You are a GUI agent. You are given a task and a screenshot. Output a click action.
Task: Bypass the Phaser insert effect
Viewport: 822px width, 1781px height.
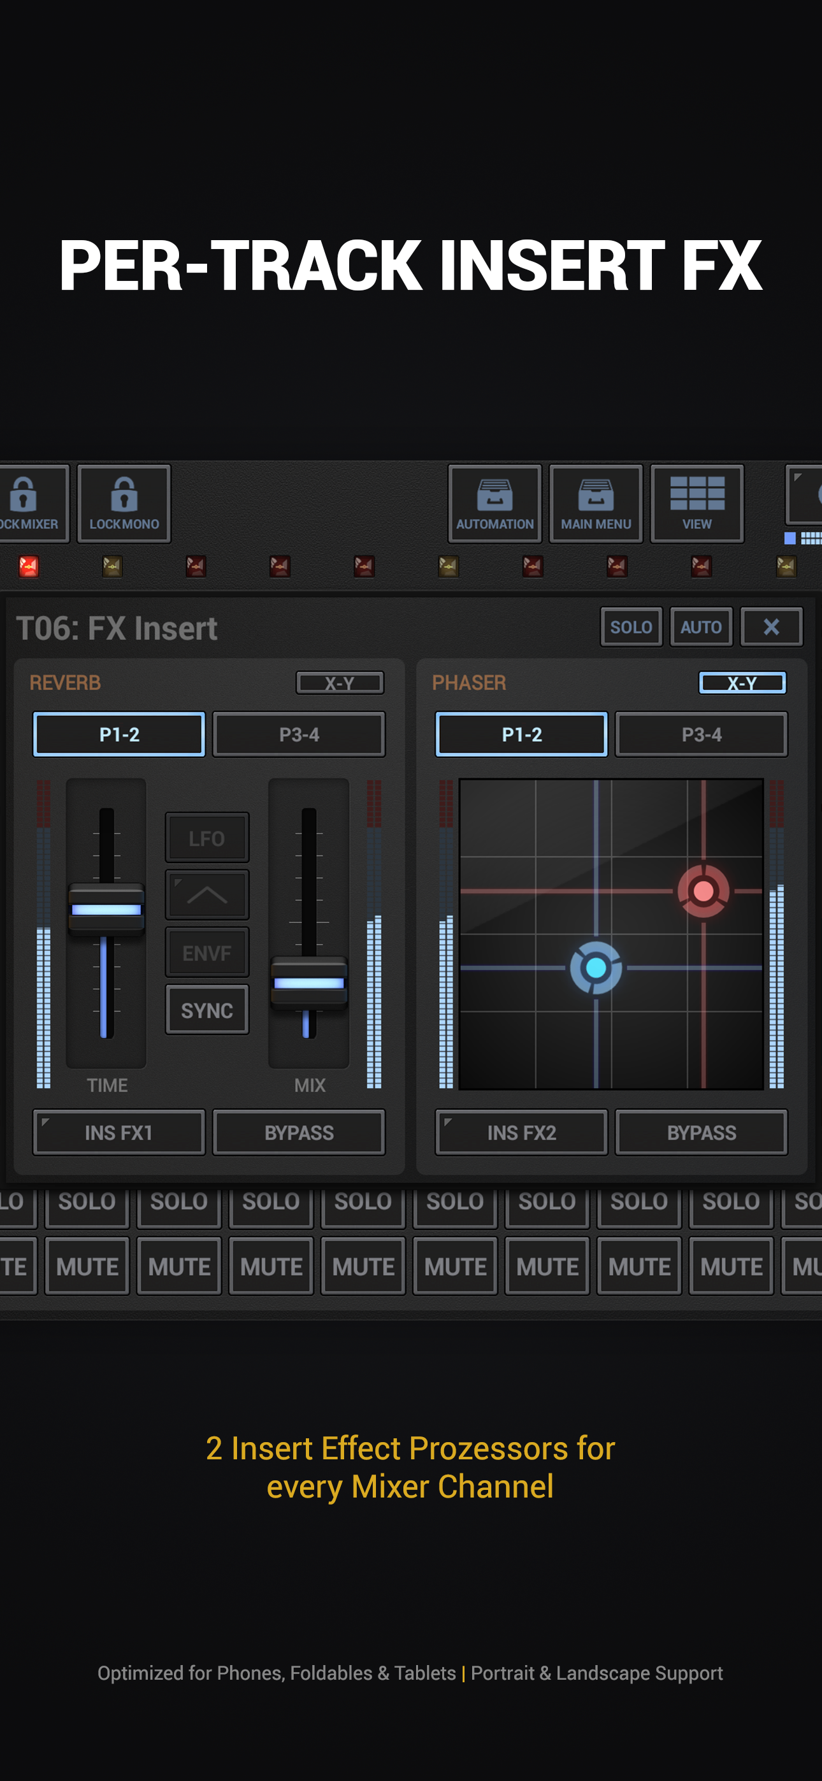[x=702, y=1132]
